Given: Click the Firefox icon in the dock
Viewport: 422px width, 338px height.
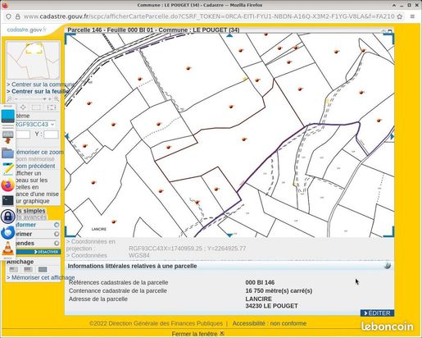Looking at the screenshot, I should pyautogui.click(x=7, y=185).
